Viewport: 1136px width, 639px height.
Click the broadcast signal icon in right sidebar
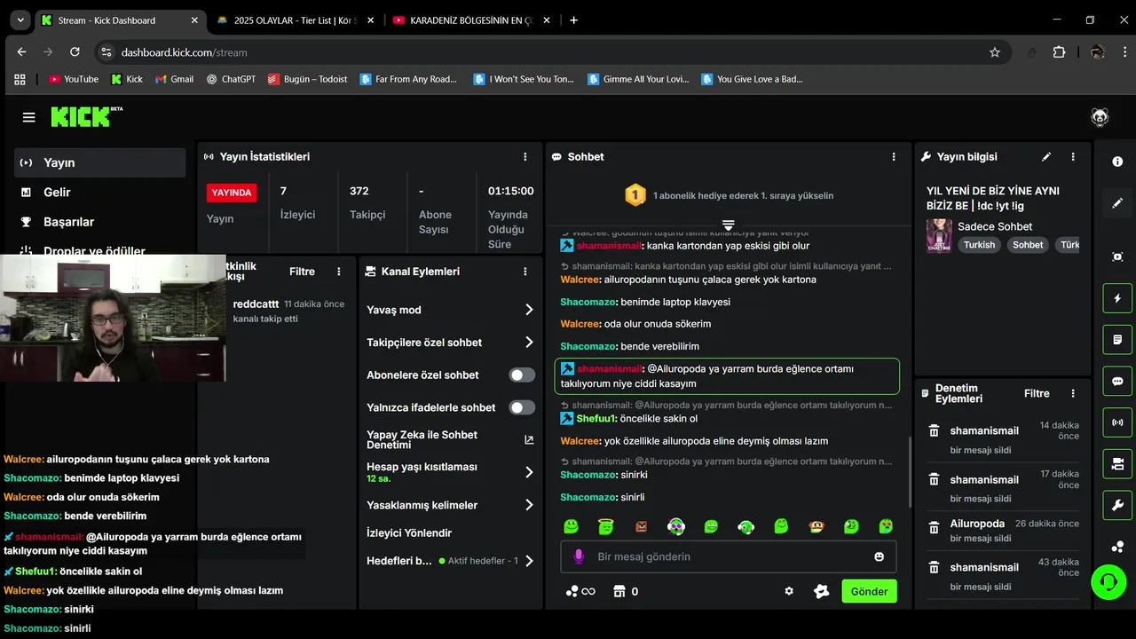(x=1117, y=422)
